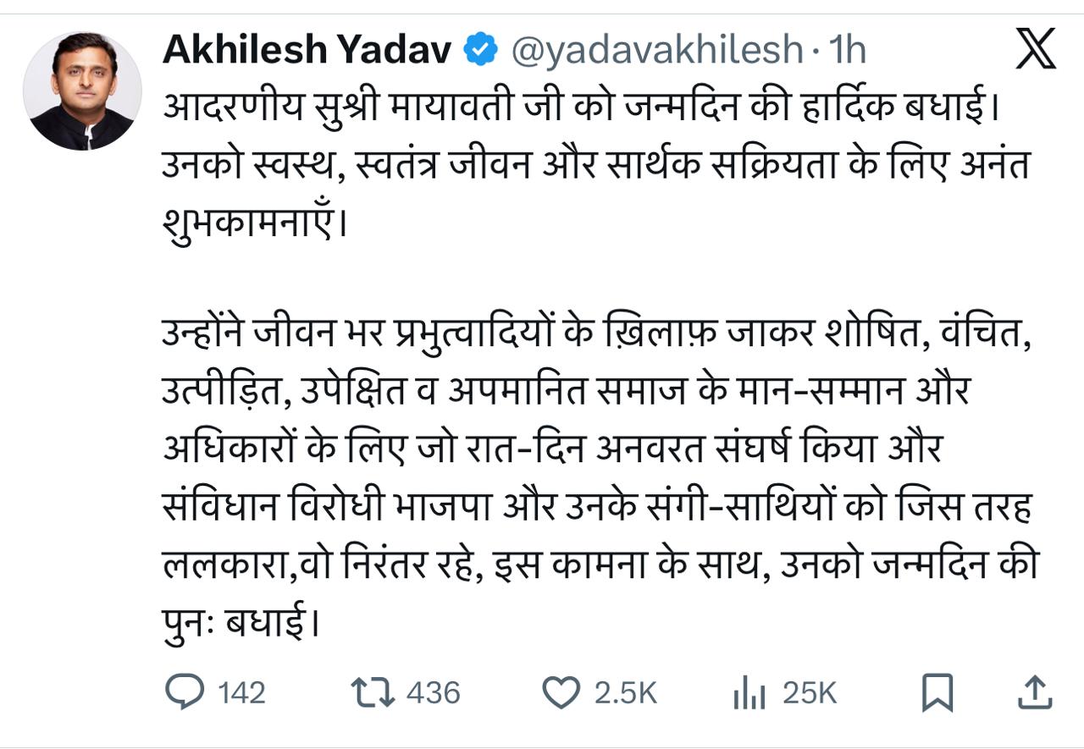Open the tweet via the 1h timestamp
Image resolution: width=1084 pixels, height=749 pixels.
click(847, 49)
